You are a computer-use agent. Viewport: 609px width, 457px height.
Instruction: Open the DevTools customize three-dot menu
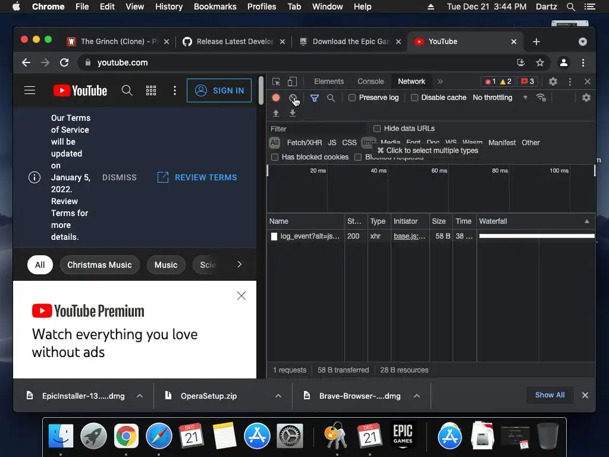(x=570, y=82)
